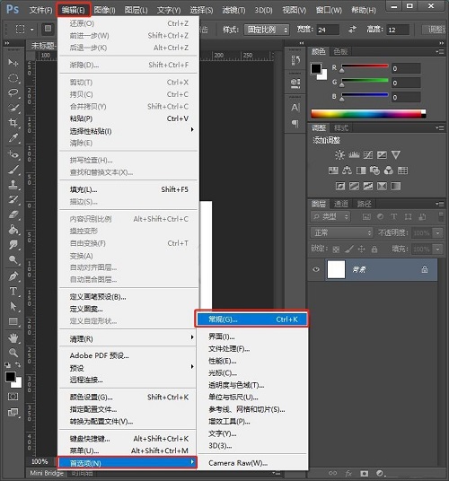Choose 颜色设置(G)... menu entry
Image resolution: width=449 pixels, height=481 pixels.
click(128, 398)
